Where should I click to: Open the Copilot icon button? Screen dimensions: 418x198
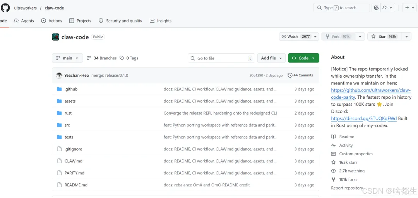(x=376, y=8)
